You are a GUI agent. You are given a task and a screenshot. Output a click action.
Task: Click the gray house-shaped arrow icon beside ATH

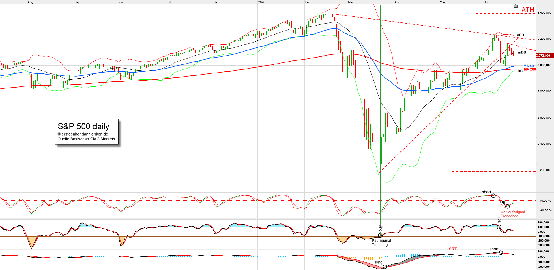tap(516, 6)
